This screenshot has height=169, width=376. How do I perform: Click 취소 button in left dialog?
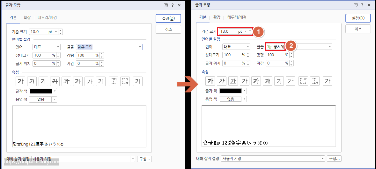168,29
